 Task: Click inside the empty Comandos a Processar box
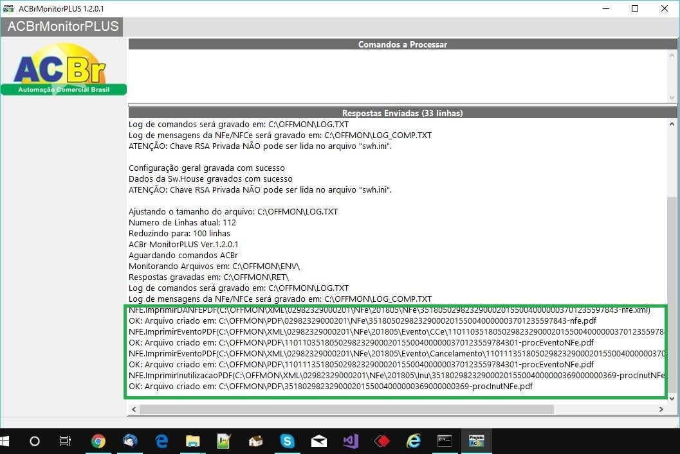398,76
